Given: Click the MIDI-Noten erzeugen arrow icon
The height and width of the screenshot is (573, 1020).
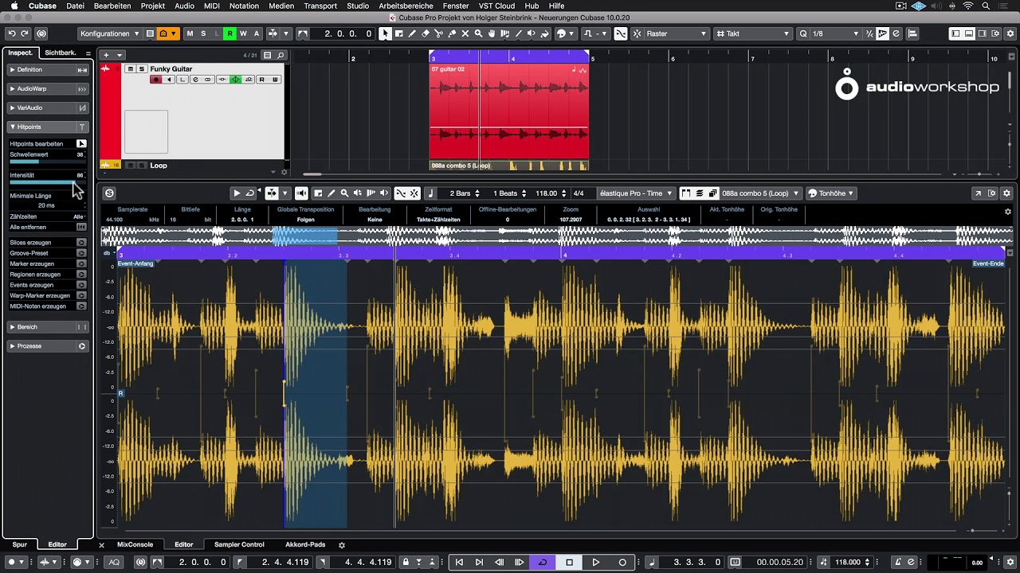Looking at the screenshot, I should coord(81,306).
